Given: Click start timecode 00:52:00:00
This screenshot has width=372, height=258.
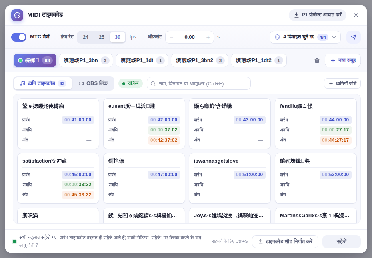Looking at the screenshot, I should coord(336,175).
